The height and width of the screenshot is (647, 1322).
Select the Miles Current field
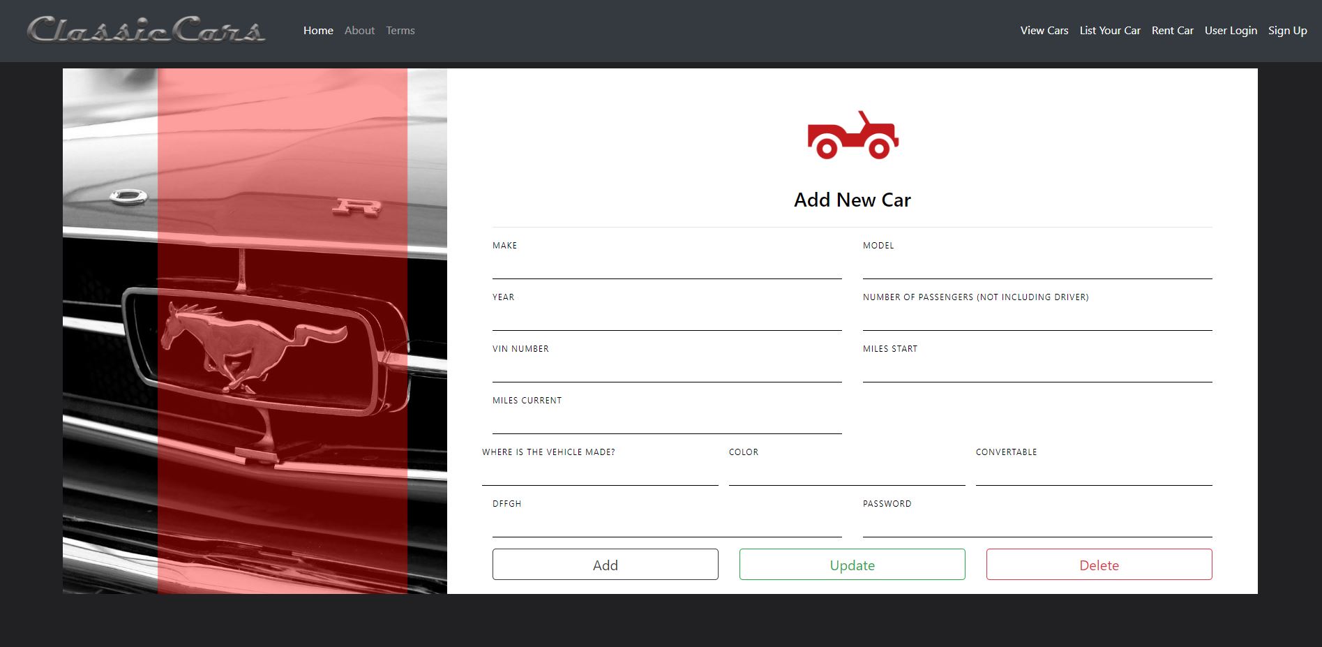[667, 421]
